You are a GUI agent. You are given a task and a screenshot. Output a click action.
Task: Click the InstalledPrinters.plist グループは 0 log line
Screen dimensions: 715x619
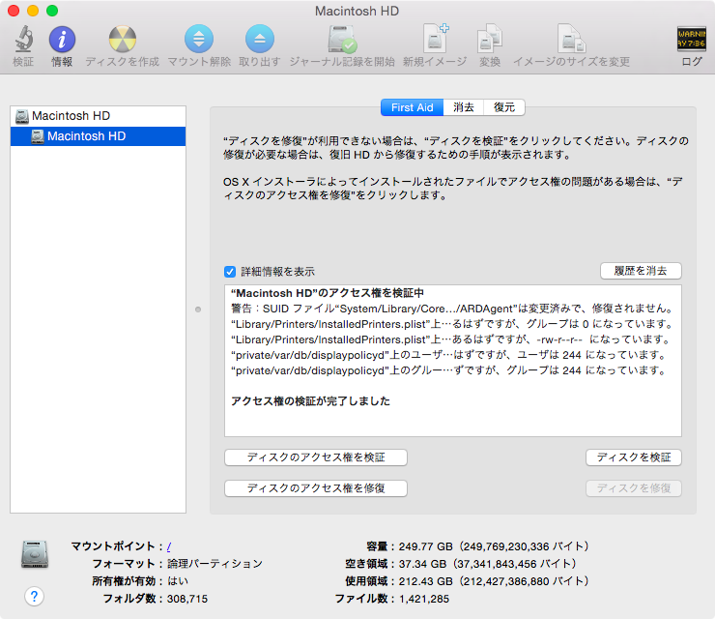point(453,324)
